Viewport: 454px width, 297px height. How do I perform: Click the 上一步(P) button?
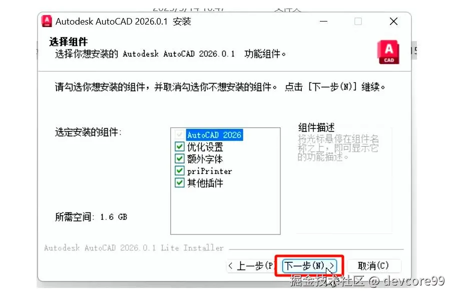point(253,265)
